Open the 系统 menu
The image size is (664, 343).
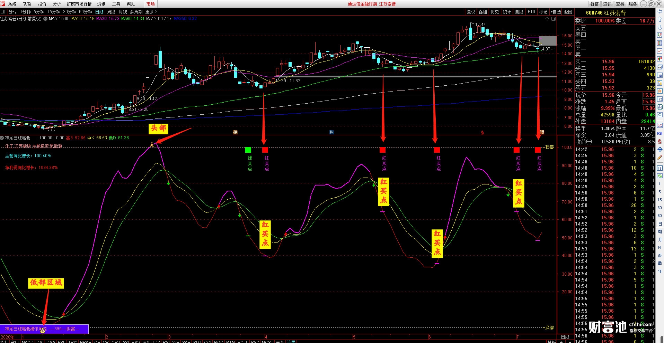[12, 4]
